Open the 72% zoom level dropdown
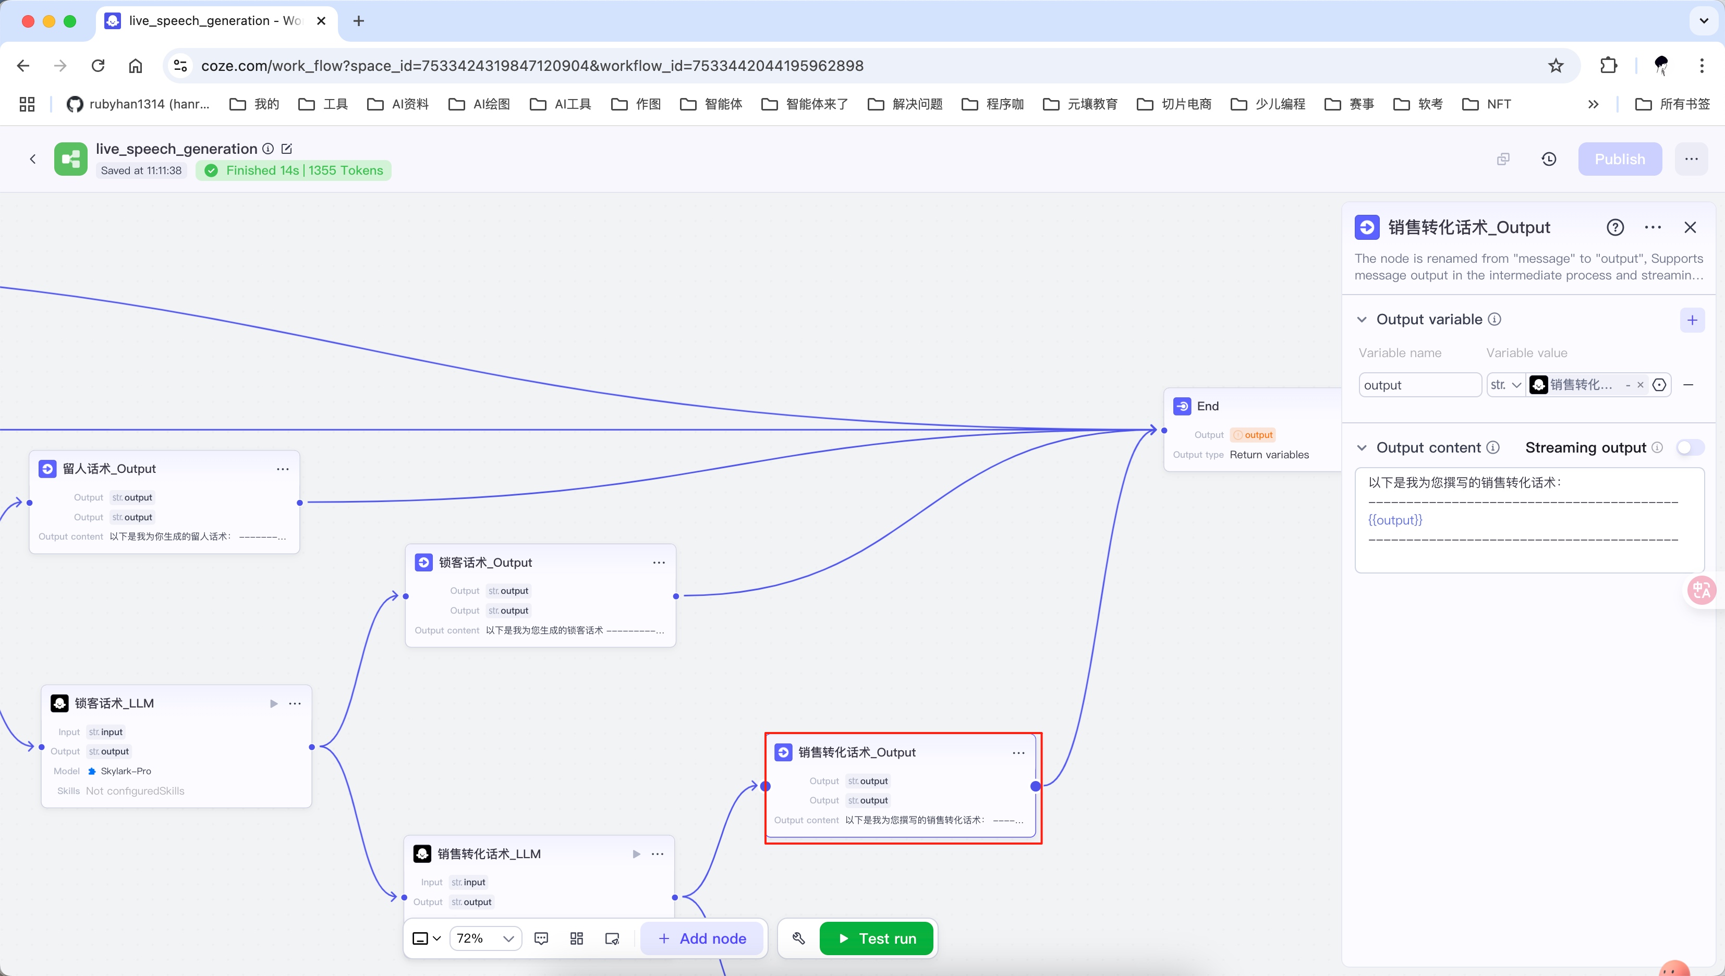 click(x=485, y=938)
